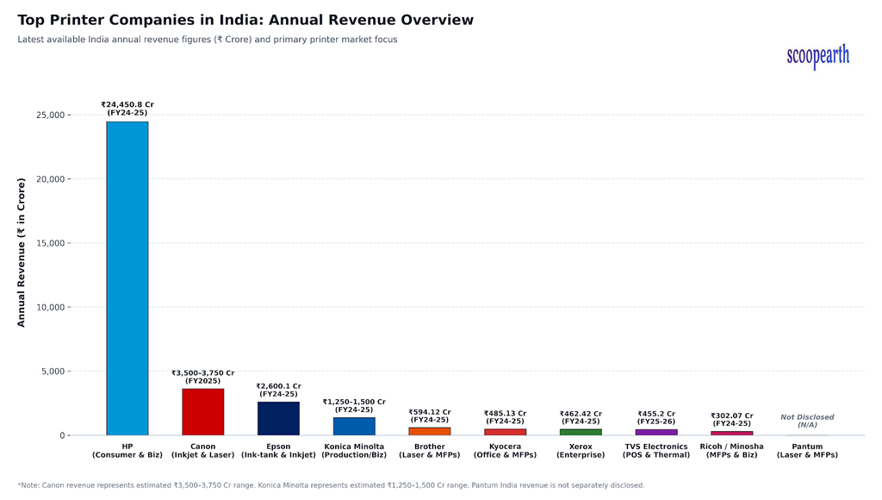This screenshot has height=500, width=882.
Task: Click the orange Brother revenue bar
Action: tap(430, 431)
